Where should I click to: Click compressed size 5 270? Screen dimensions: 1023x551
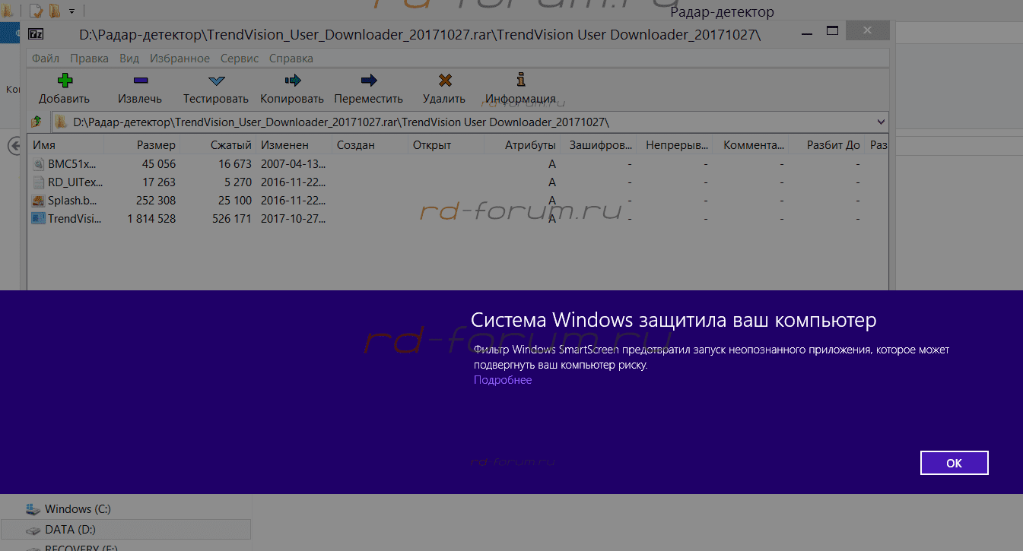238,182
